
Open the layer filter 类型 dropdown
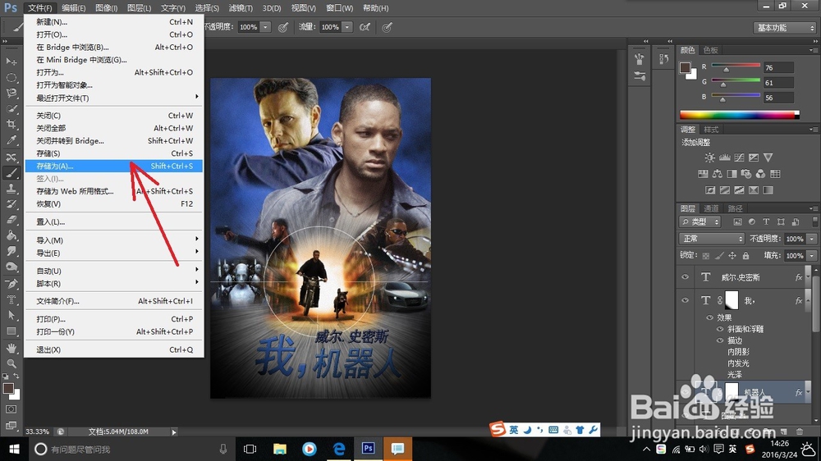[x=700, y=221]
